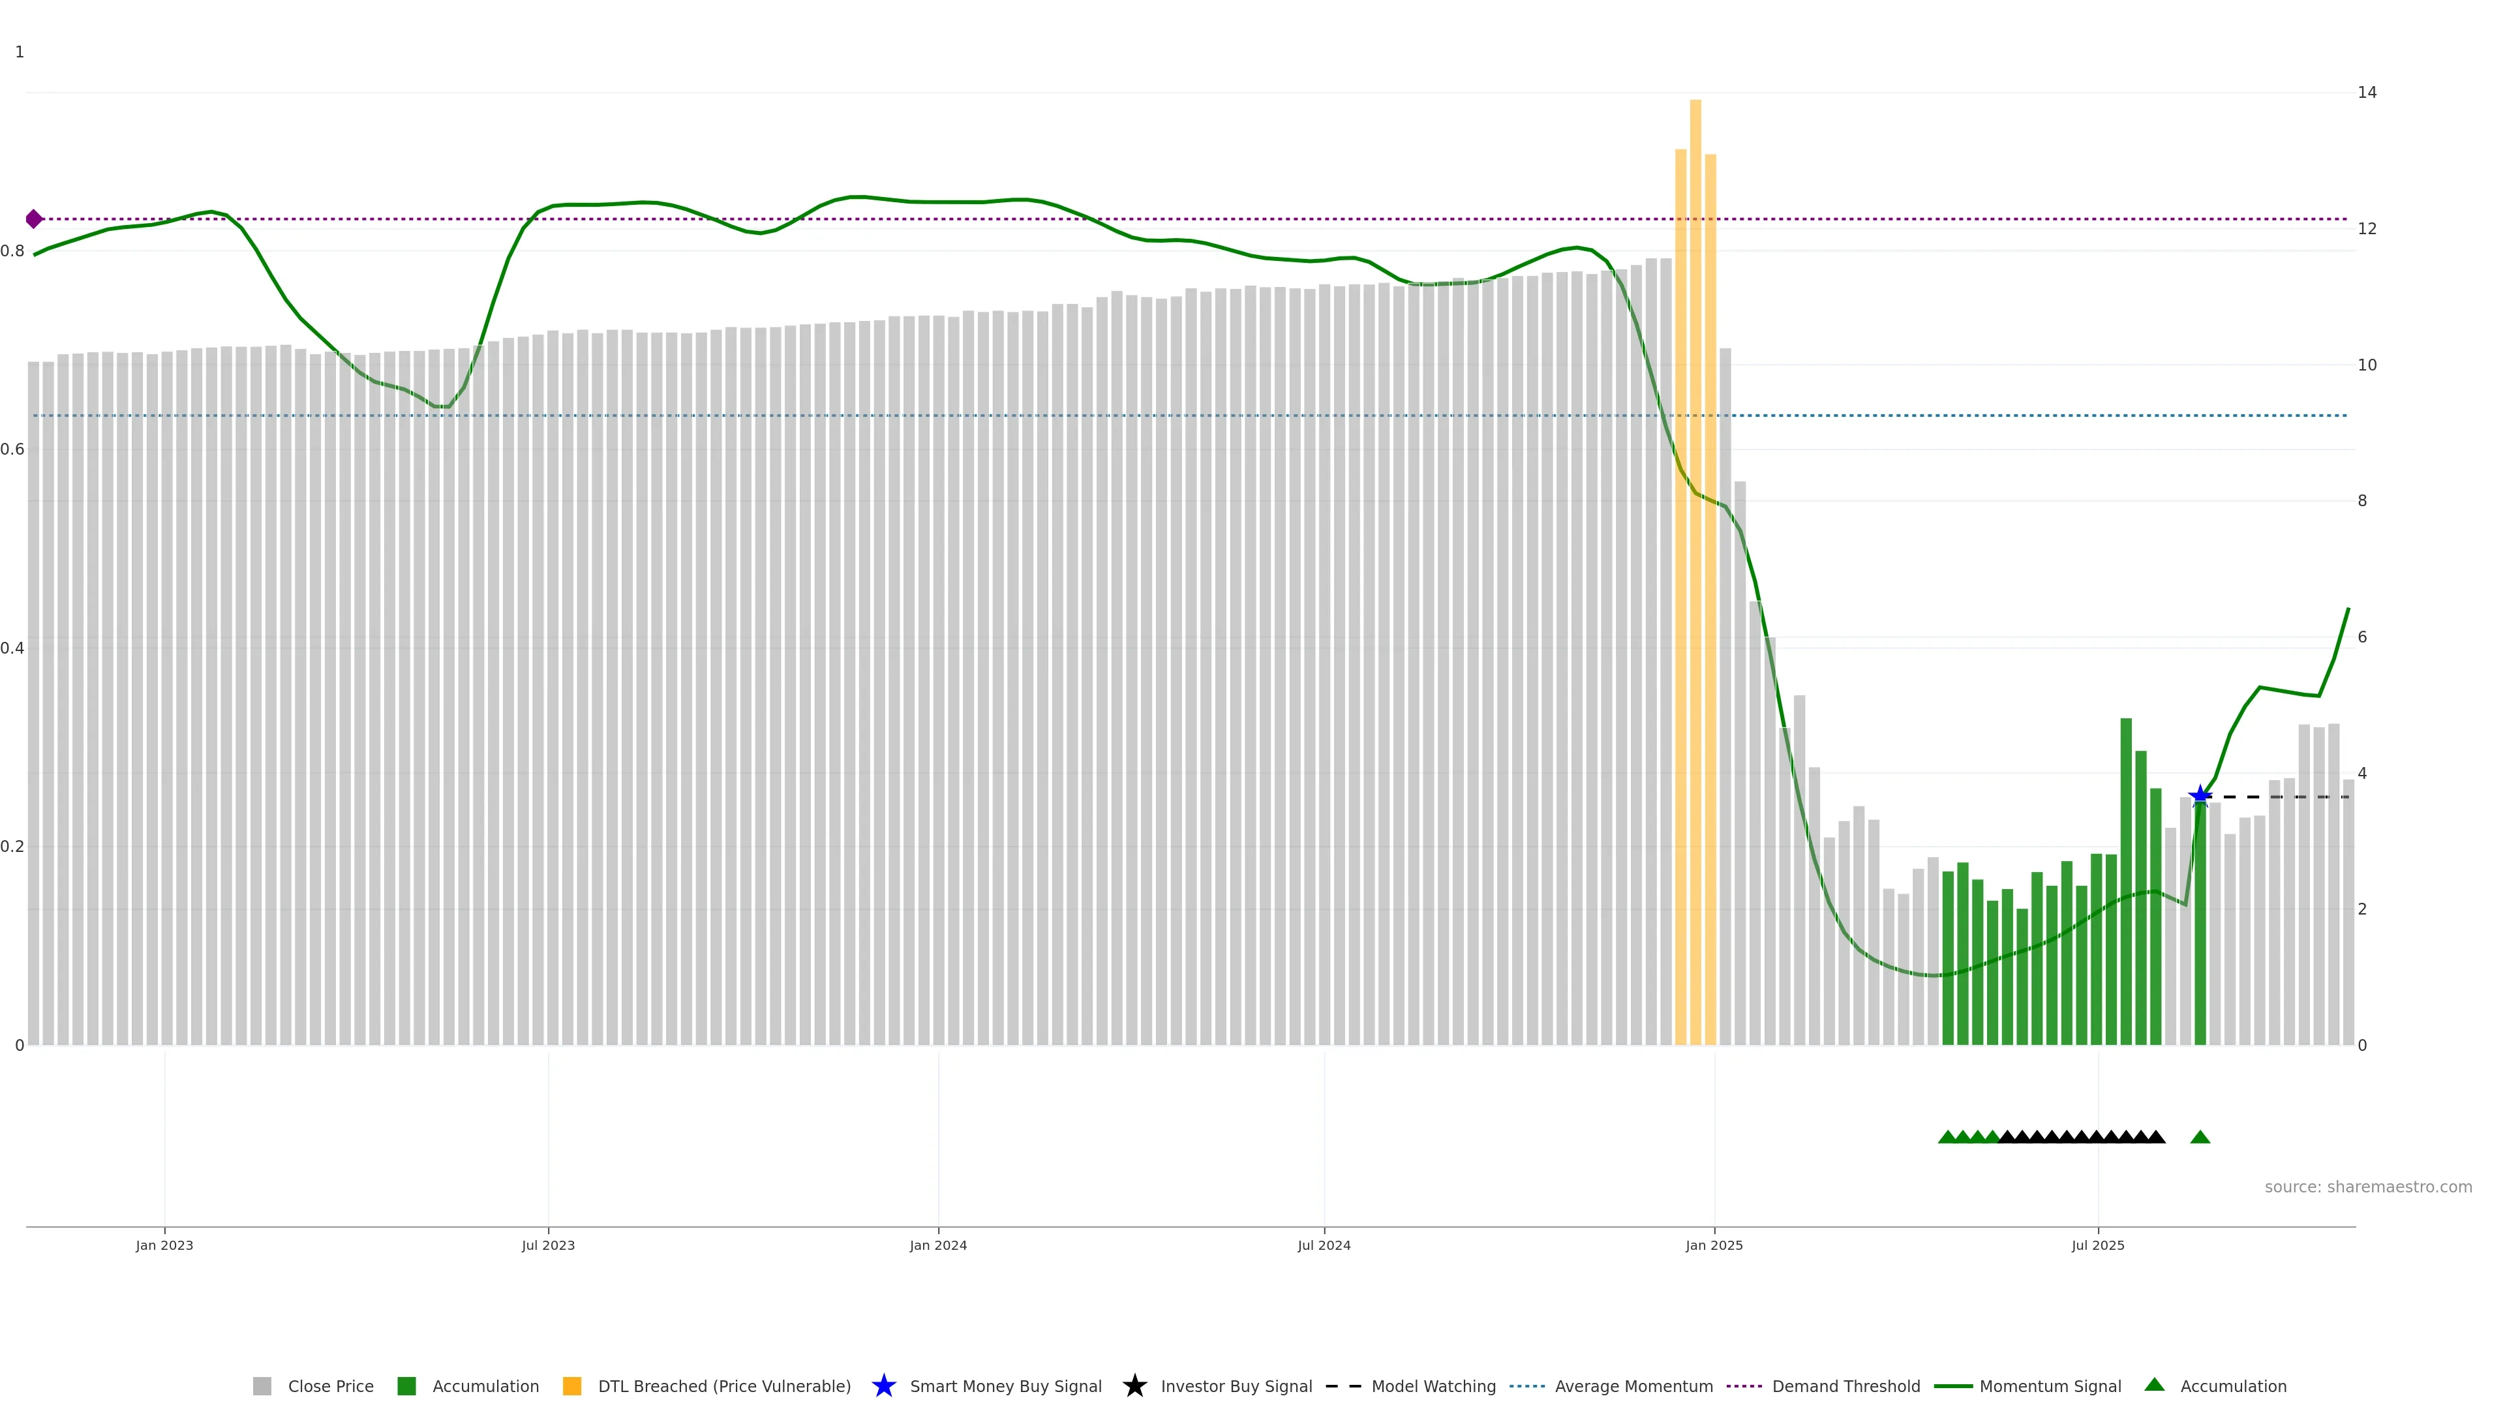Click the purple diamond Demand Threshold marker
The width and height of the screenshot is (2505, 1409).
(x=34, y=219)
